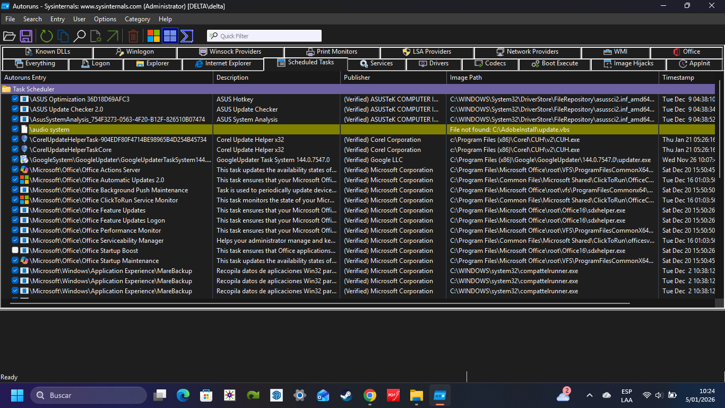Viewport: 725px width, 408px height.
Task: Sort by the Publisher column header
Action: pyautogui.click(x=393, y=78)
